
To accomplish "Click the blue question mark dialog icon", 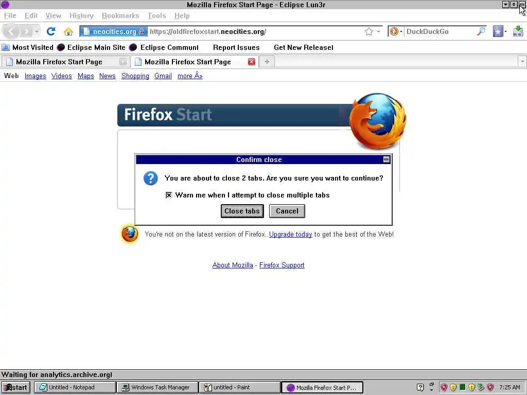I will (151, 178).
